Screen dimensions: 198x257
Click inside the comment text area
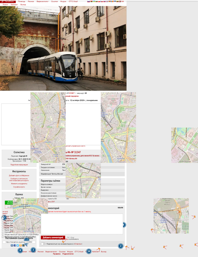coord(82,224)
